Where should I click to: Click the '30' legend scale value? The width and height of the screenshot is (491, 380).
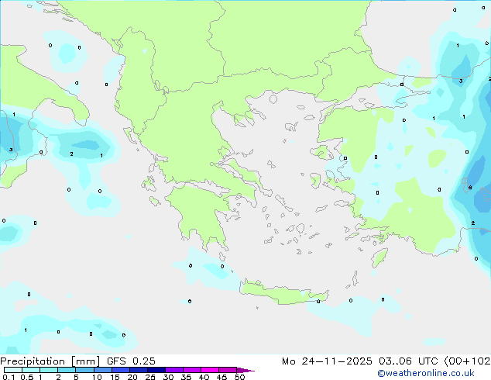[168, 377]
